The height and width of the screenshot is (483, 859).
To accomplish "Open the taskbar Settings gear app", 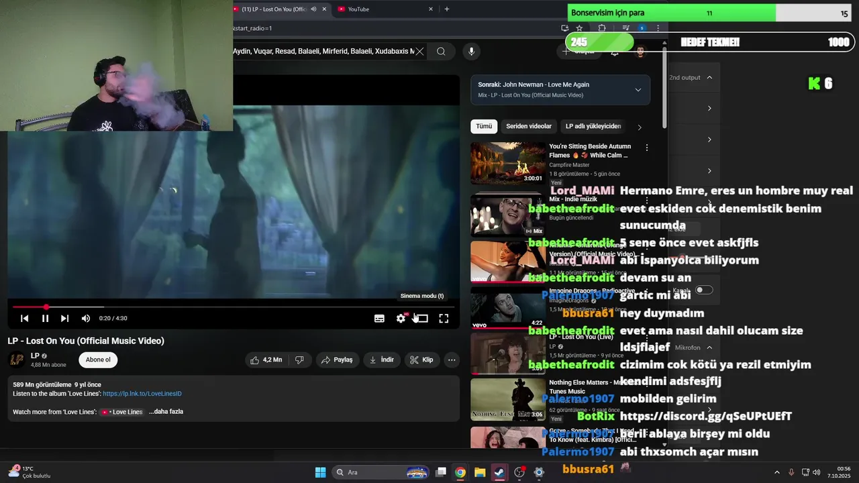I will coord(539,472).
